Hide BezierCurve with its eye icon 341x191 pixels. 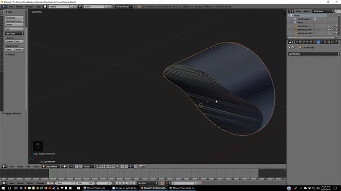(329, 26)
